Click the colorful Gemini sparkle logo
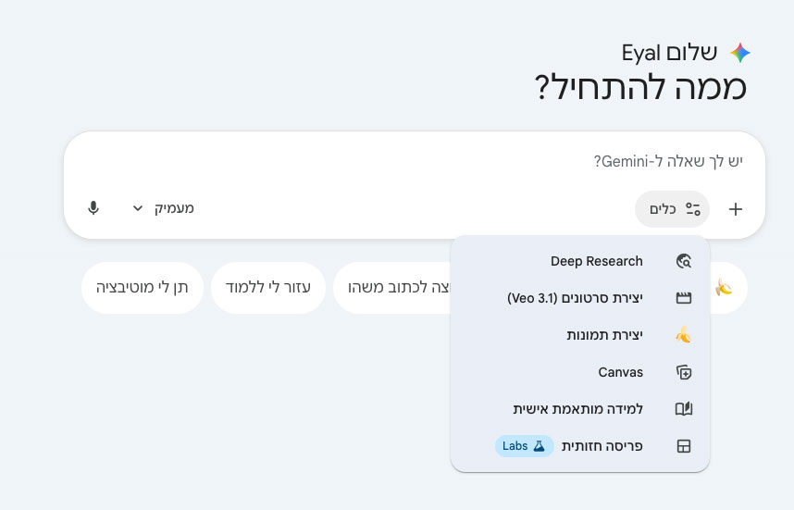 pyautogui.click(x=740, y=52)
